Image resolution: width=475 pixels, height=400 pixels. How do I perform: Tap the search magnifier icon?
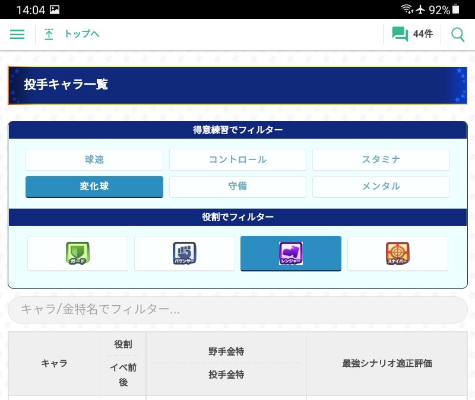click(x=458, y=34)
